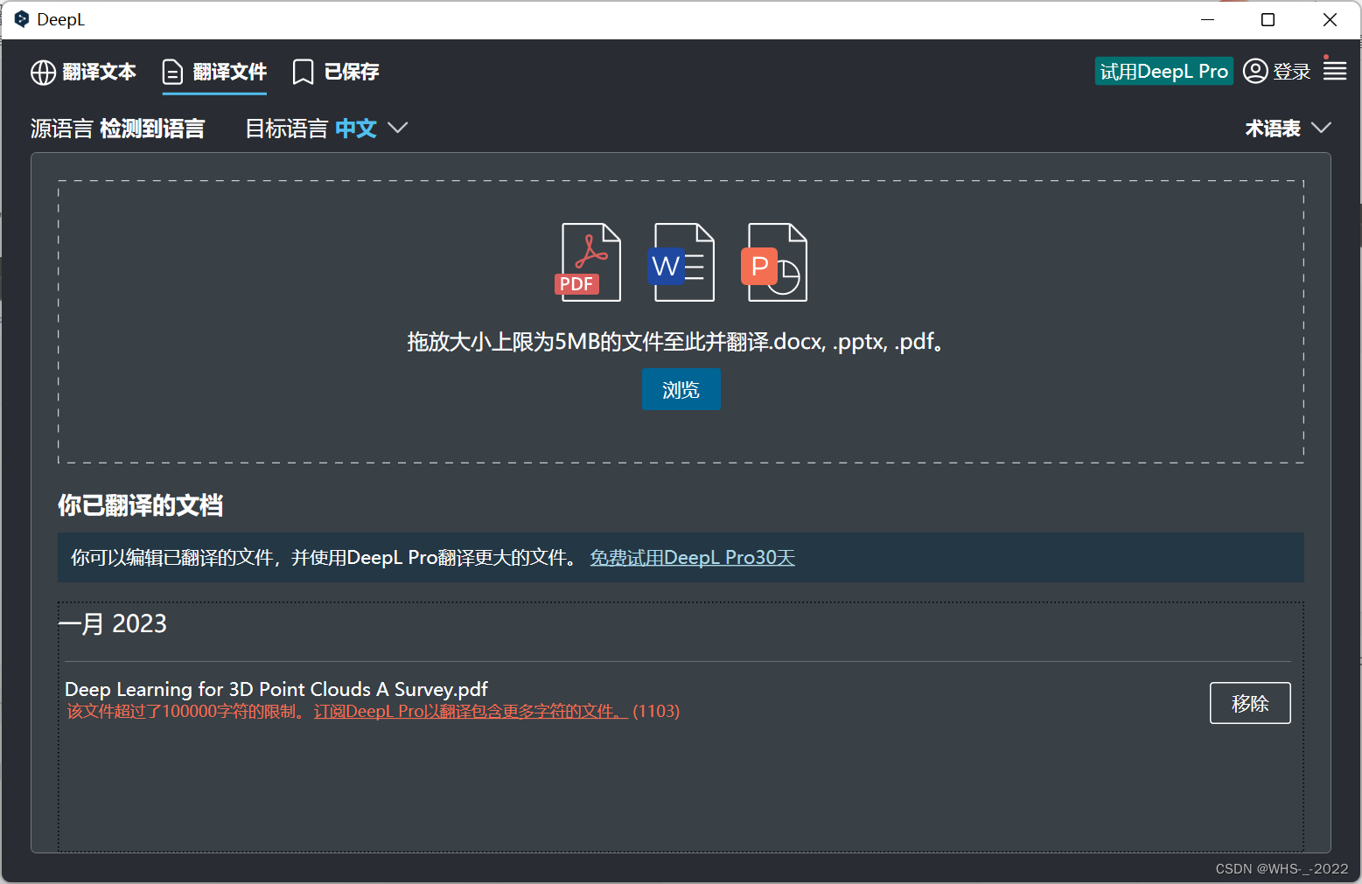Click the globe icon beside 翻译文本

[x=43, y=73]
